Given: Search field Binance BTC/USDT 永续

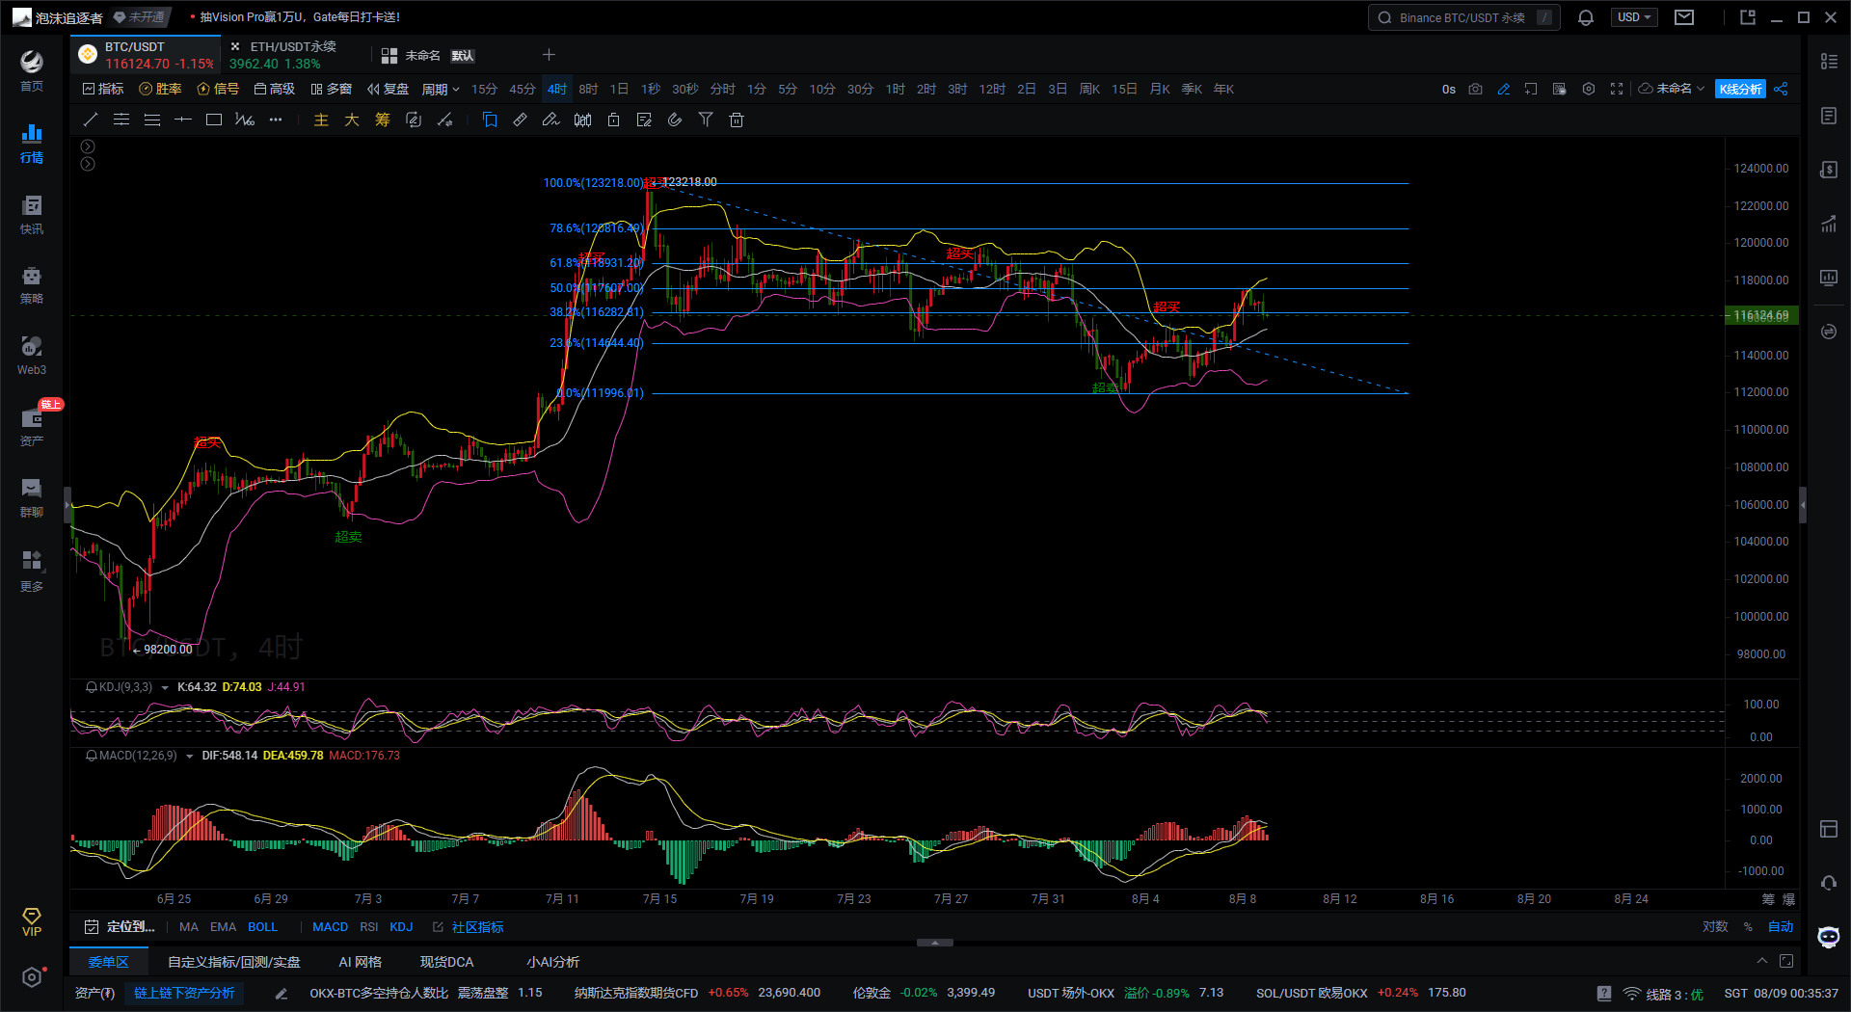Looking at the screenshot, I should [1463, 17].
